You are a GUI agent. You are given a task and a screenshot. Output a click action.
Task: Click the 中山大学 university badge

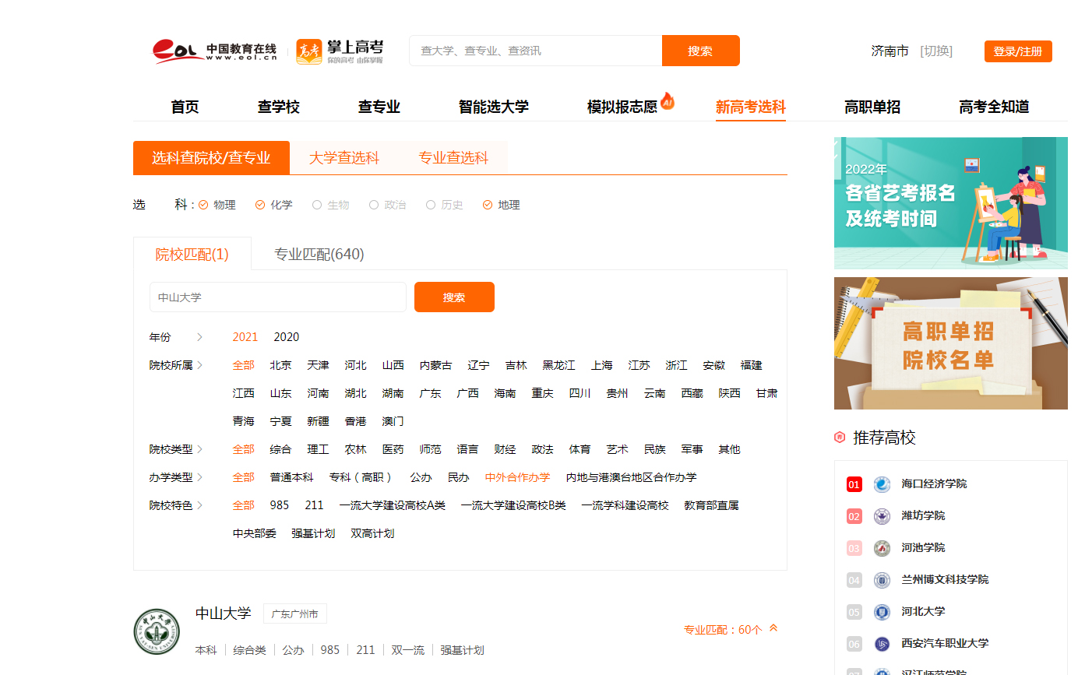[156, 631]
